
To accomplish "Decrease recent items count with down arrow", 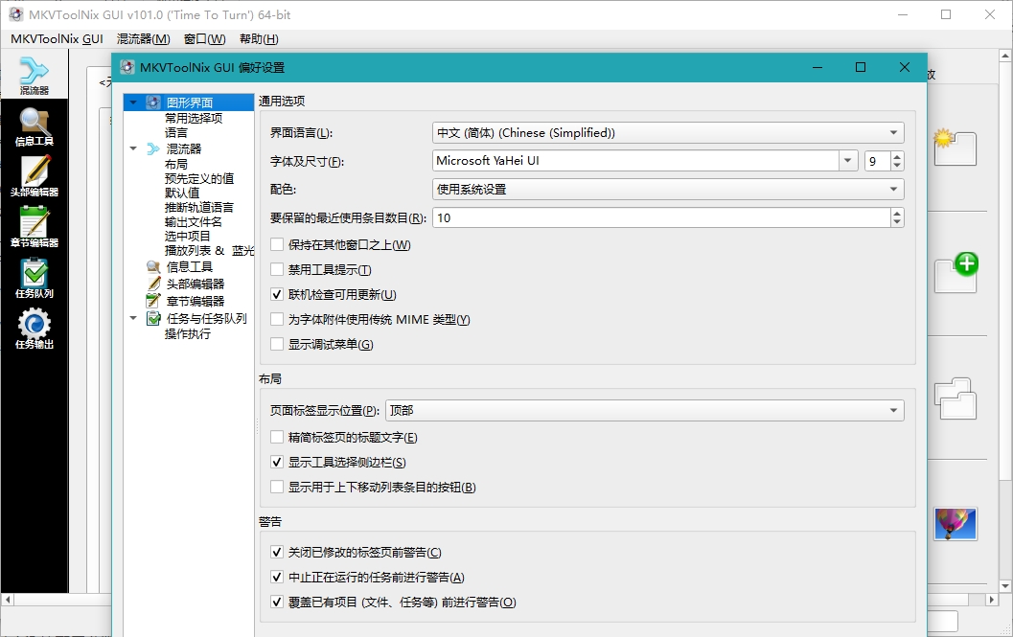I will pyautogui.click(x=897, y=223).
